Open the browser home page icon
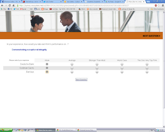Viewport: 165px width, 132px height. coord(13,5)
